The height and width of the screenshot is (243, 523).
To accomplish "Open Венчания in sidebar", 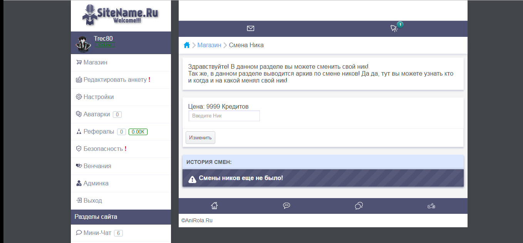I will 97,166.
